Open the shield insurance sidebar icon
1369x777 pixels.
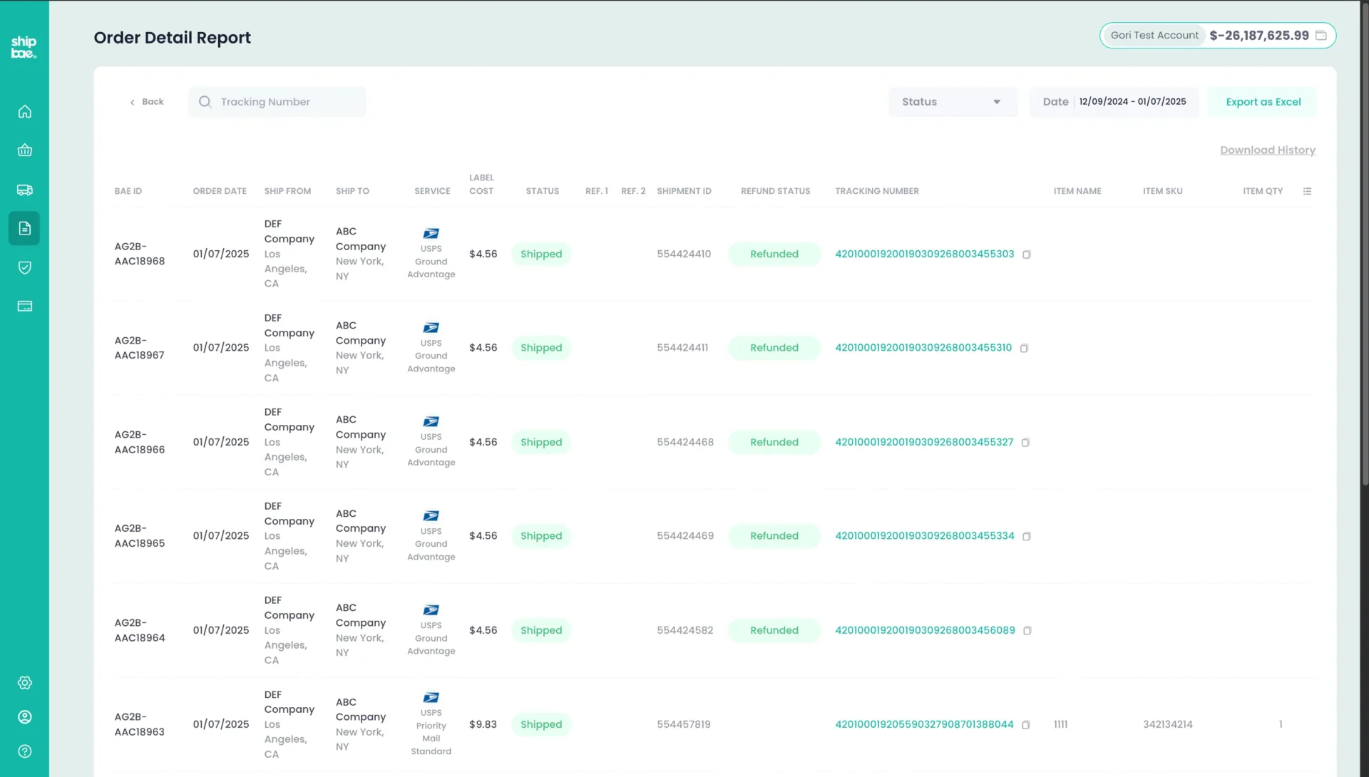point(24,267)
